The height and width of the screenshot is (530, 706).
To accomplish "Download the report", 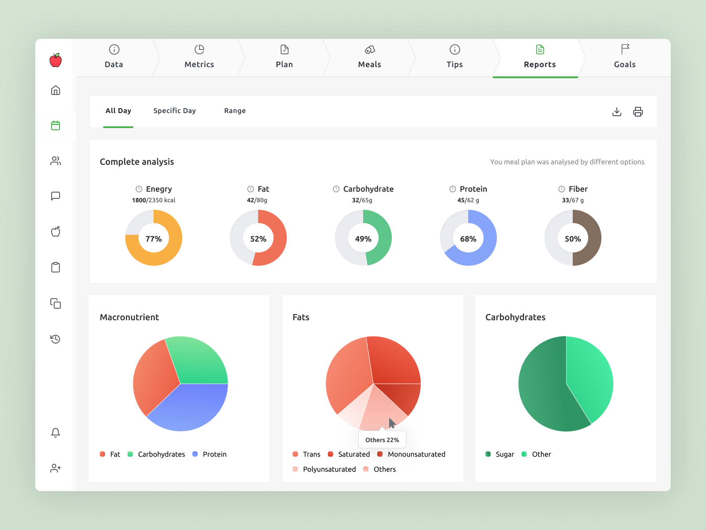I will (x=617, y=112).
